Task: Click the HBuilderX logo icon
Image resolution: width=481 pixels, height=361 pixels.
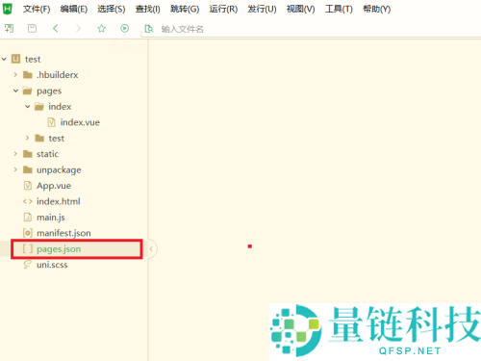Action: (x=7, y=9)
